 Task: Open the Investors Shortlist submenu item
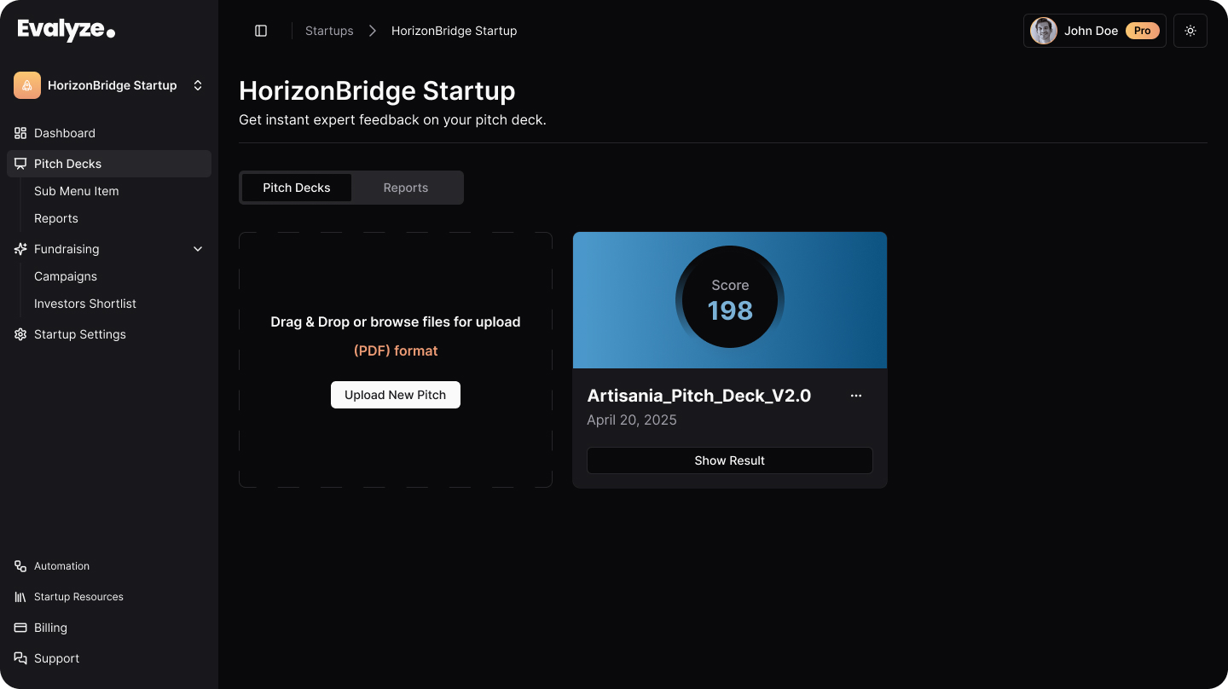click(85, 304)
